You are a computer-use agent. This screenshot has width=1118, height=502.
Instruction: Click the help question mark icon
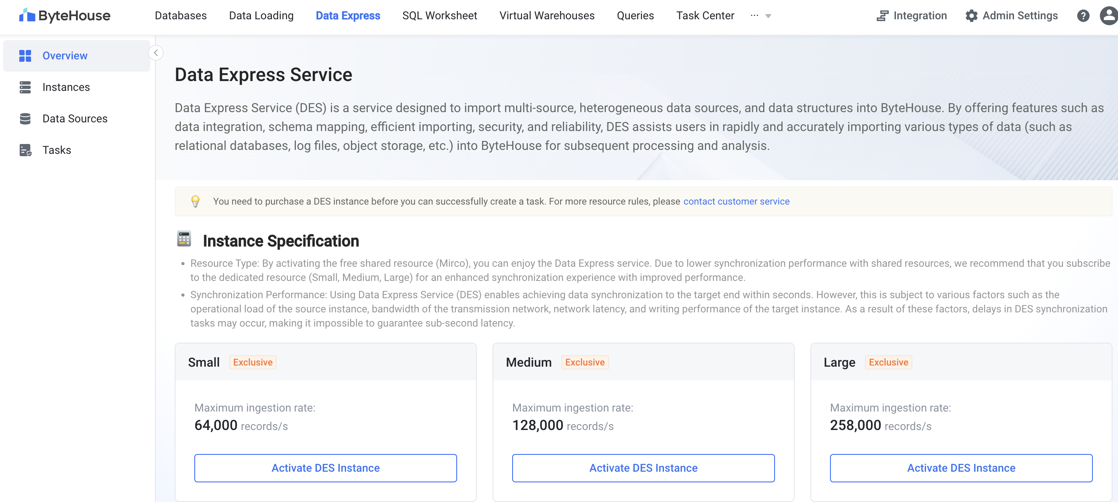coord(1082,16)
